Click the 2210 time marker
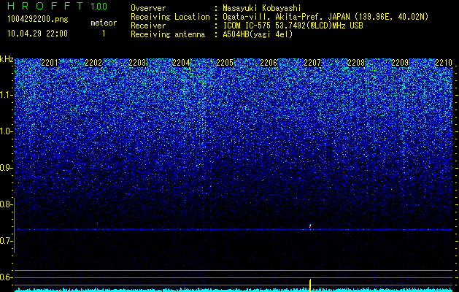 [x=444, y=63]
